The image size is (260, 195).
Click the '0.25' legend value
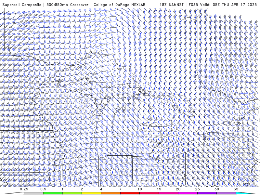[x=24, y=189]
